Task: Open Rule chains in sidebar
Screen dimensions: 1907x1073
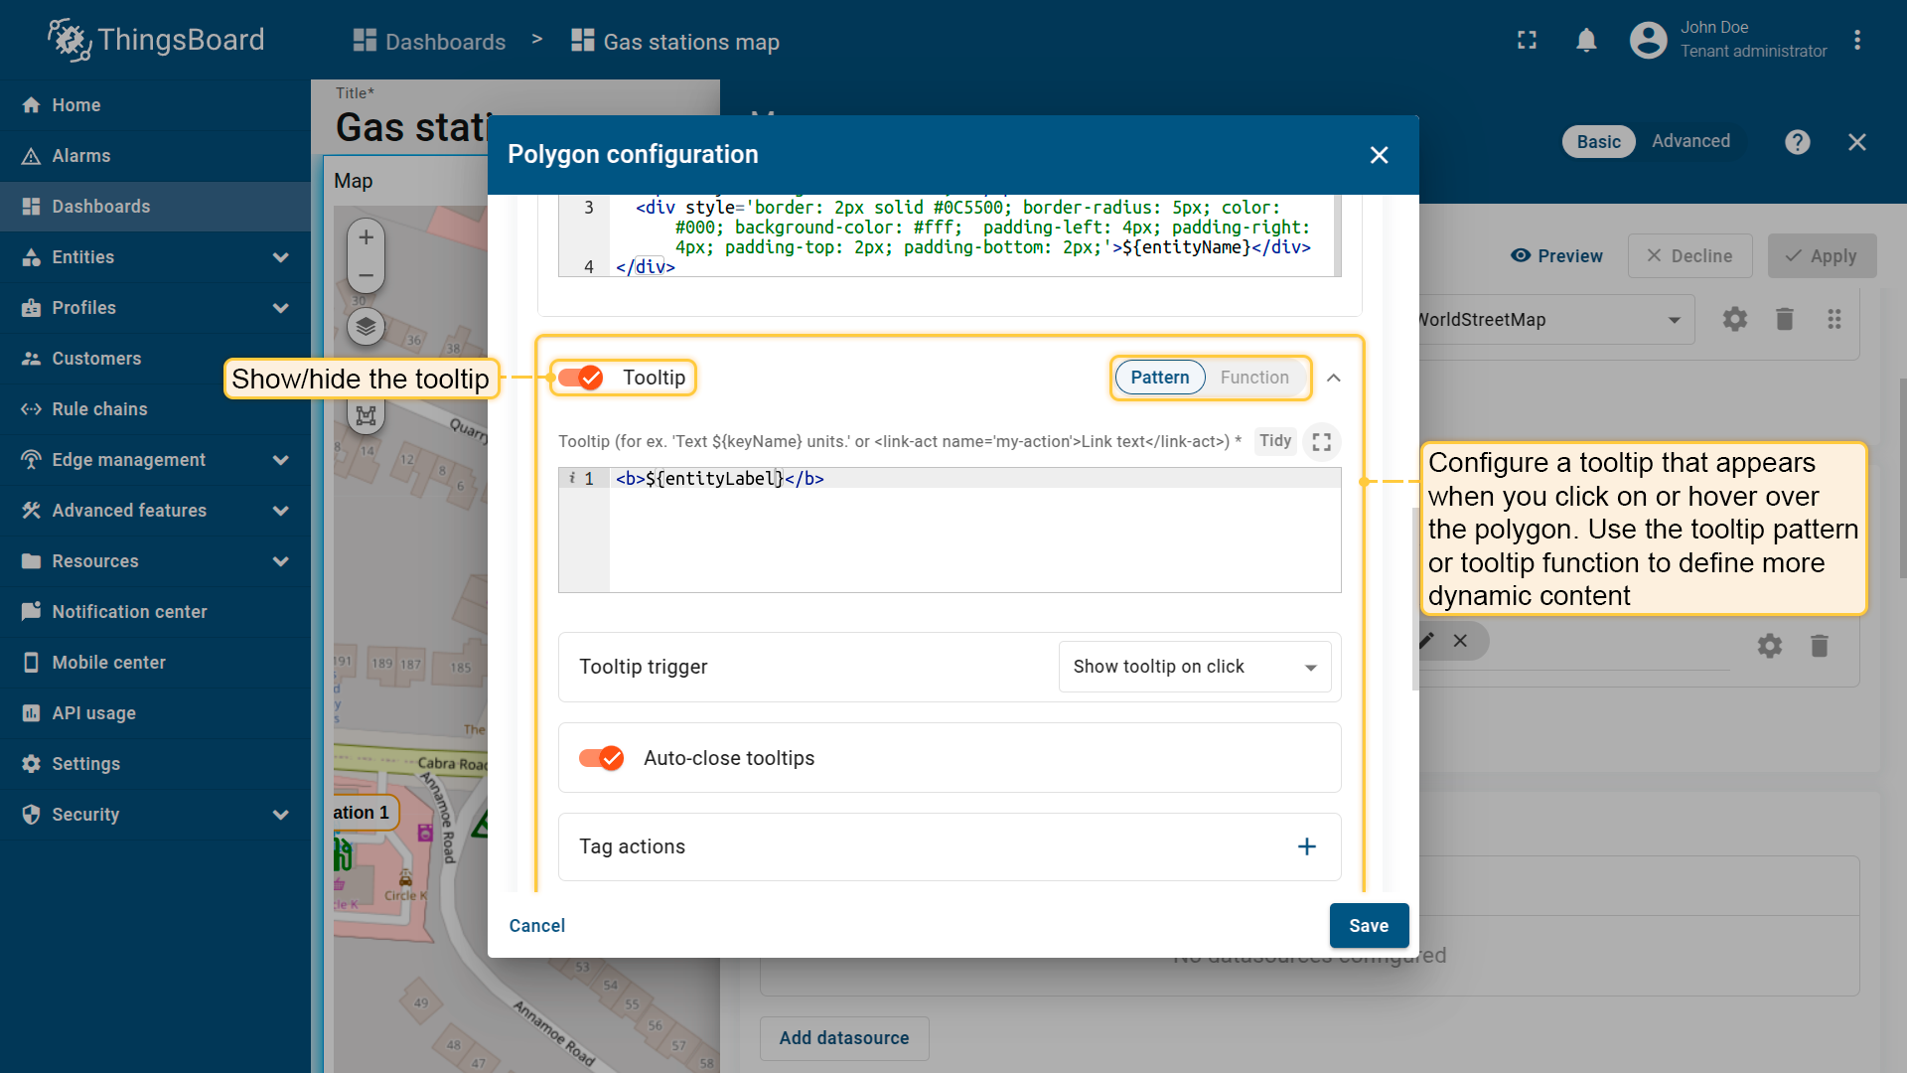Action: pyautogui.click(x=99, y=409)
